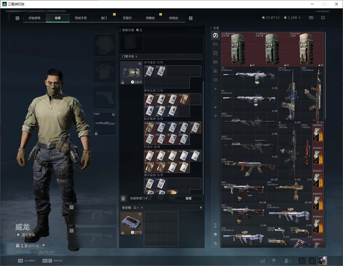Open the statistics bar chart icon
The image size is (343, 266).
coord(263,261)
